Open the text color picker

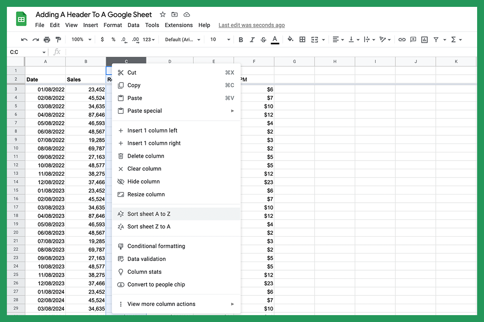pyautogui.click(x=275, y=40)
